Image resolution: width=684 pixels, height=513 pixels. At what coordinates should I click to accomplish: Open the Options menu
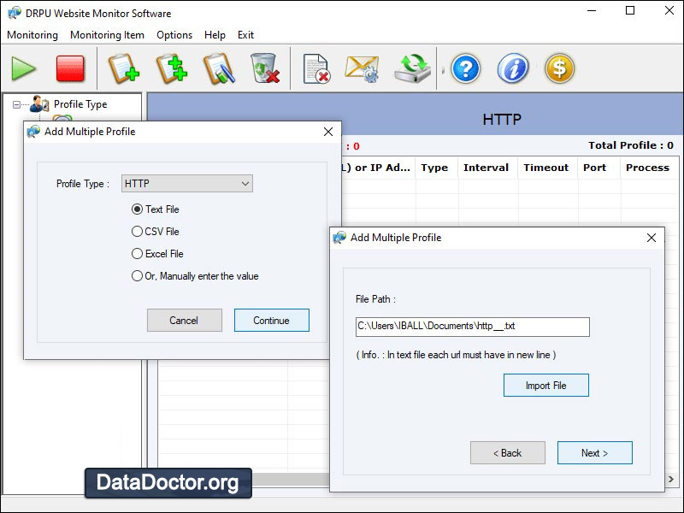(x=174, y=35)
